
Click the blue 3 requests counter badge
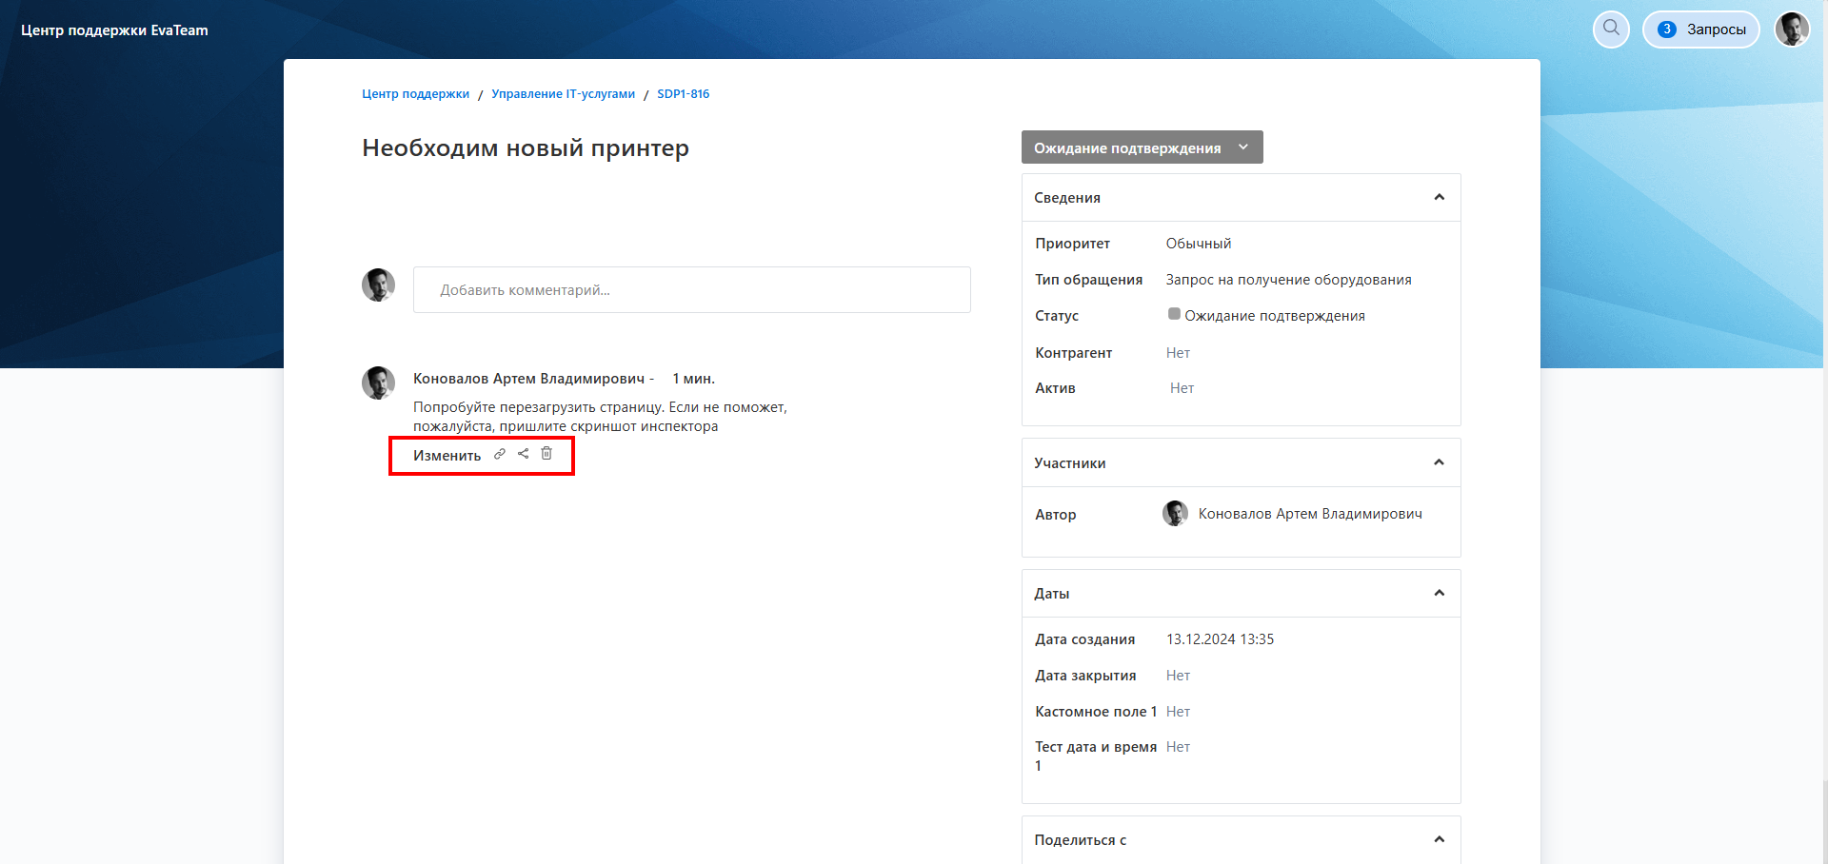click(x=1666, y=29)
